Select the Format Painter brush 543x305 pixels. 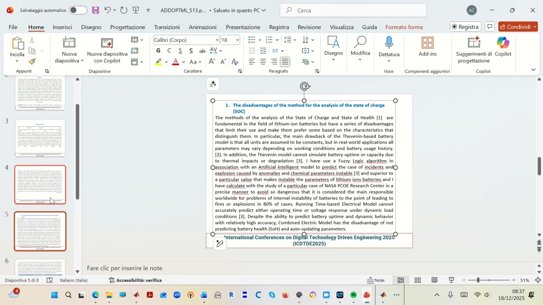coord(32,61)
